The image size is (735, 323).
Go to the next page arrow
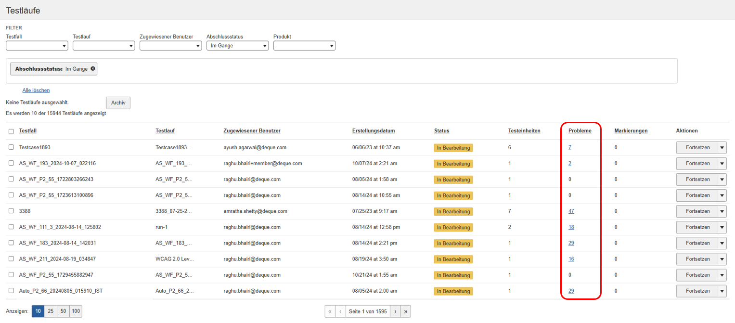(395, 311)
